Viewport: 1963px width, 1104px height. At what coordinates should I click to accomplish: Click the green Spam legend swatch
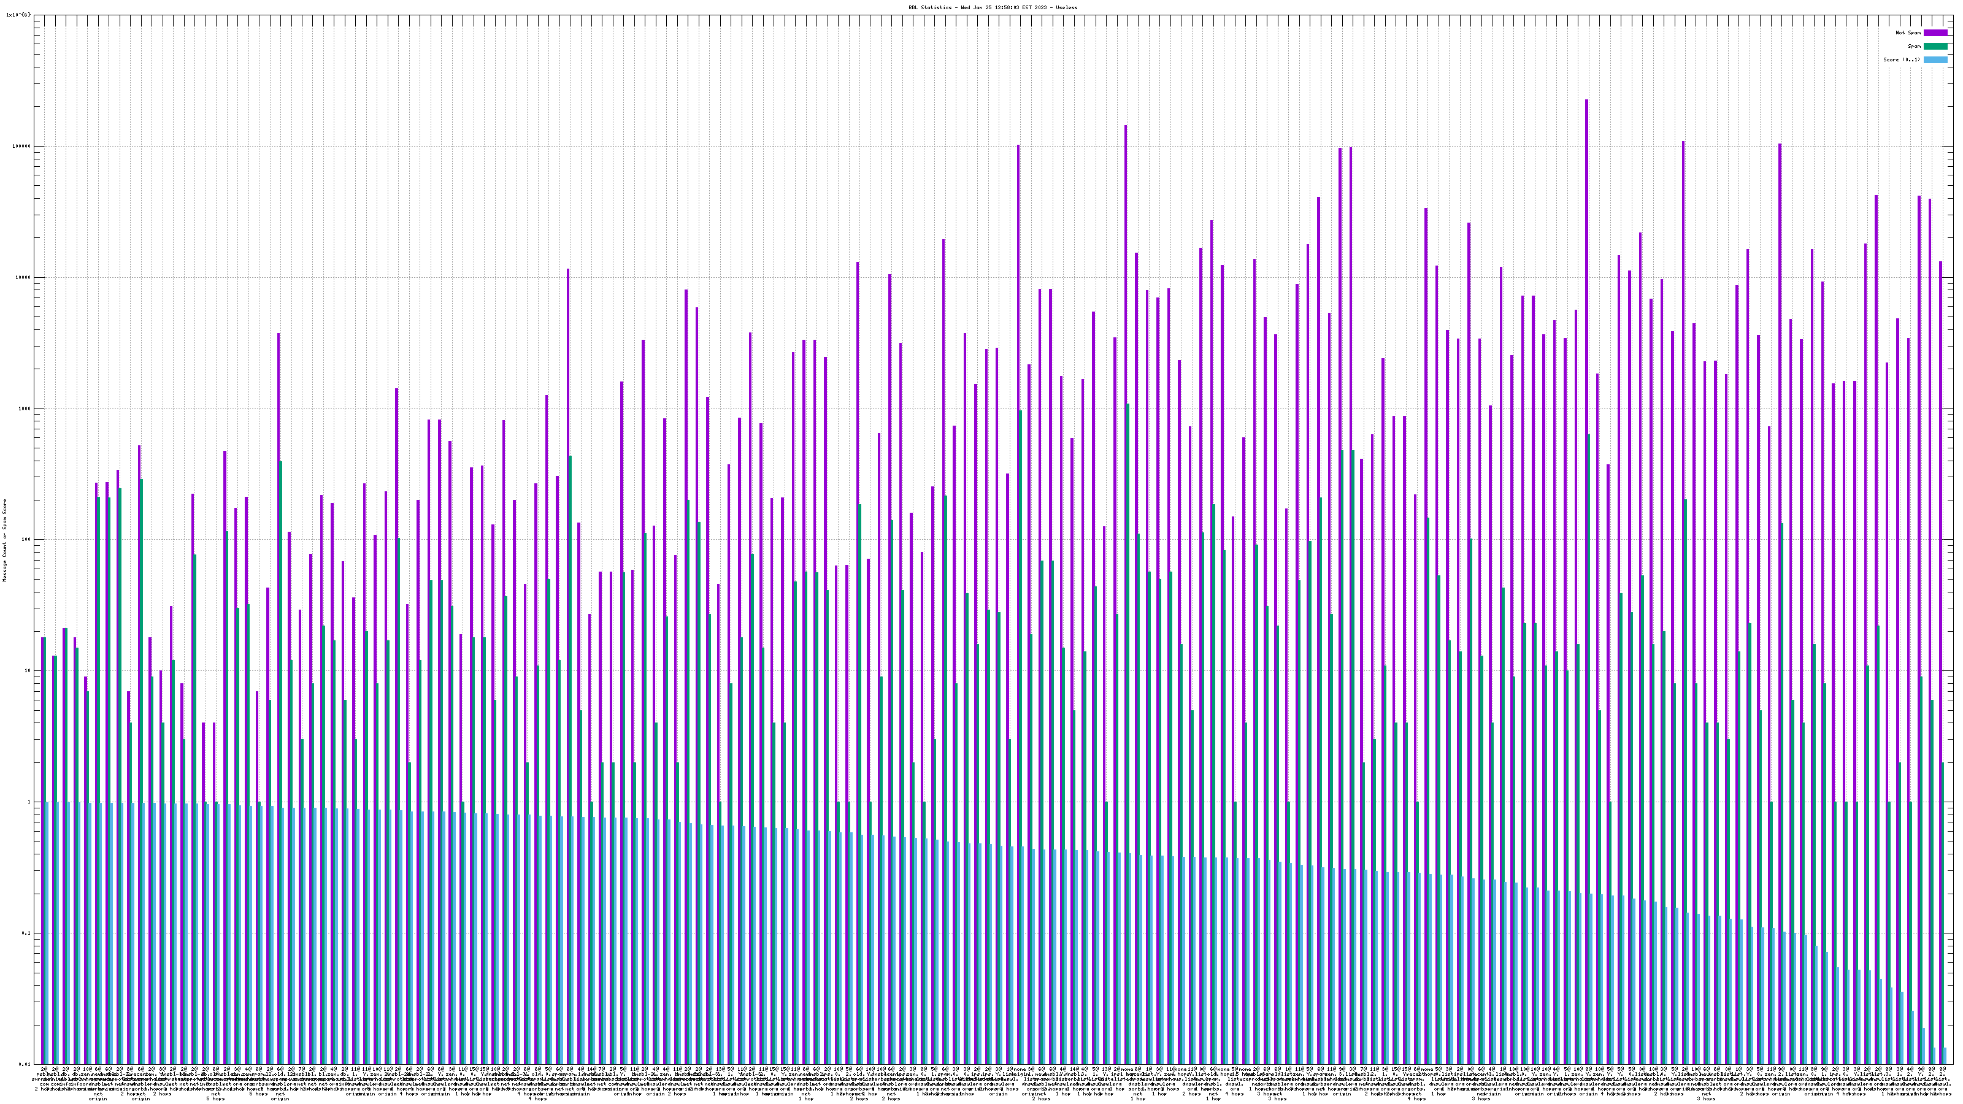click(1935, 47)
